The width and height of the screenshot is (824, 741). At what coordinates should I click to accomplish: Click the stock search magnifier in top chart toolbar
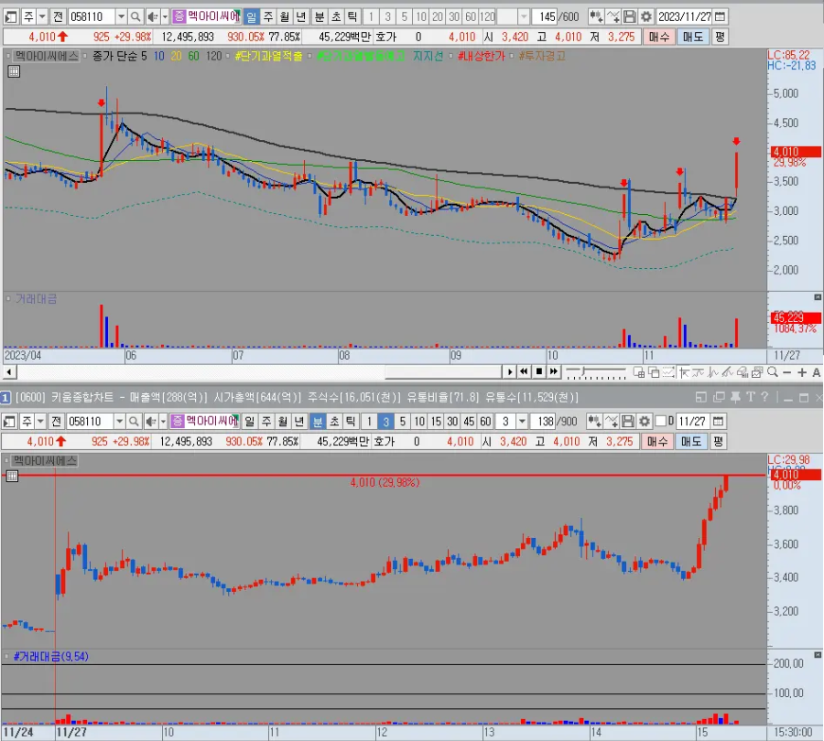(136, 16)
